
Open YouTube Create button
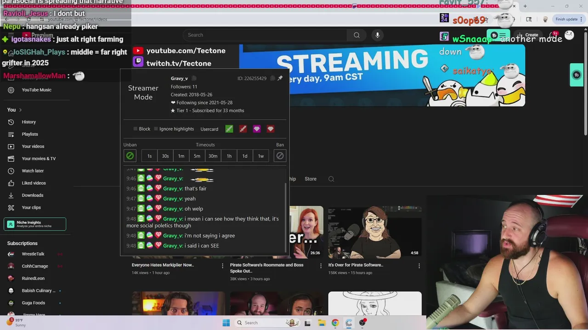pos(528,35)
